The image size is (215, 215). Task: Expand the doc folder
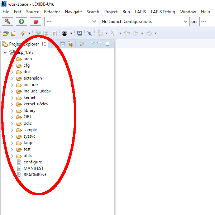pos(12,72)
